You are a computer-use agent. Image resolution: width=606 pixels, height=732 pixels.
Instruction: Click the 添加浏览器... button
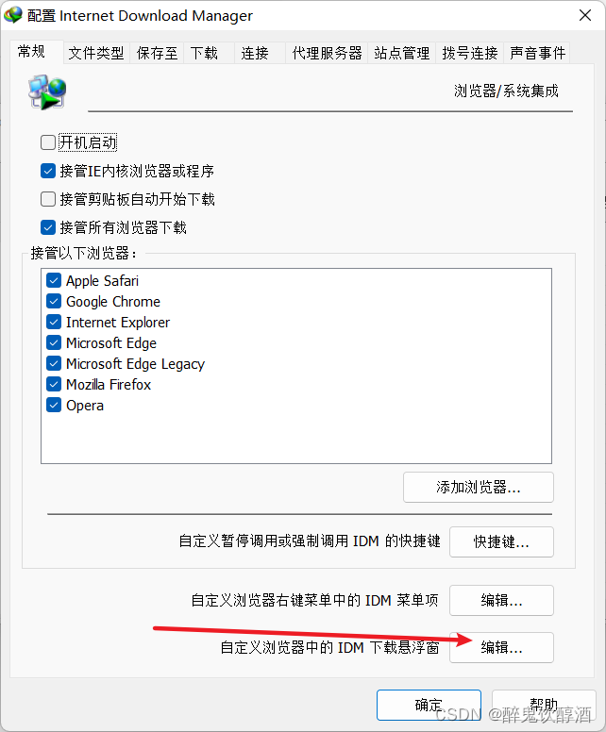tap(479, 488)
